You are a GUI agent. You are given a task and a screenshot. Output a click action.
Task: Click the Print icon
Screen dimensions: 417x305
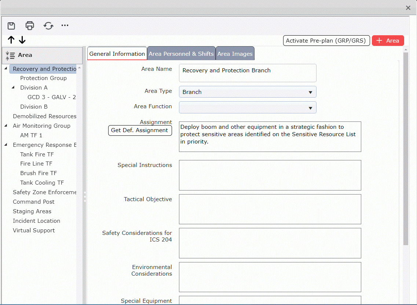coord(29,26)
